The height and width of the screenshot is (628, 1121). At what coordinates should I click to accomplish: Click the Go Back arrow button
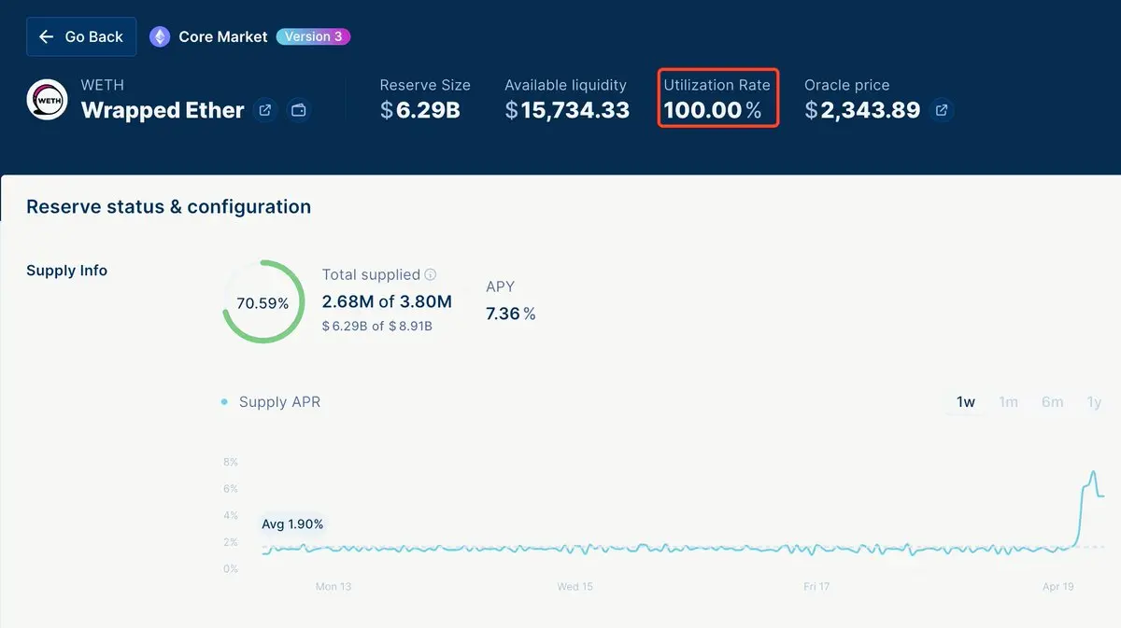tap(81, 36)
